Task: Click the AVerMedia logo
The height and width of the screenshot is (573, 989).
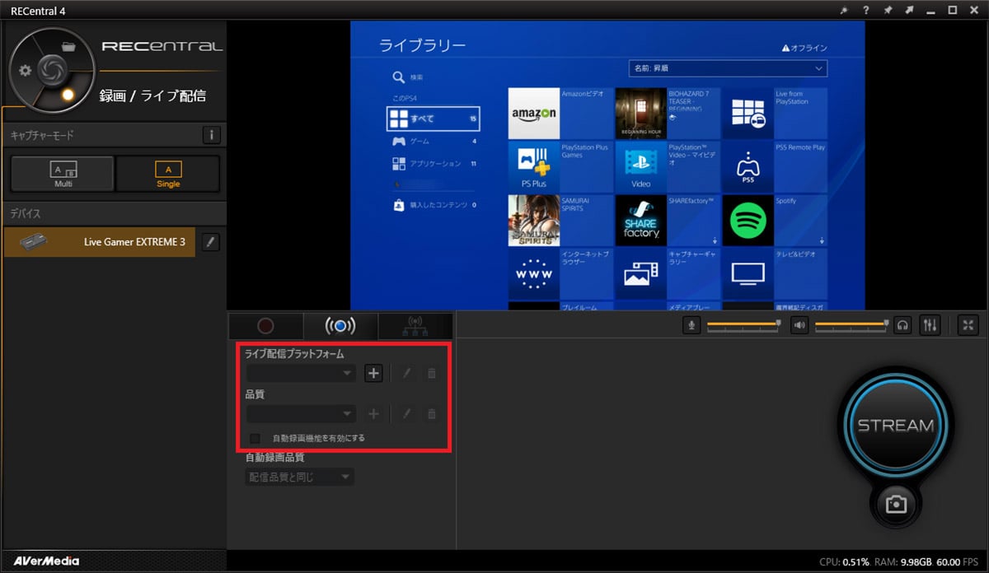Action: coord(46,561)
